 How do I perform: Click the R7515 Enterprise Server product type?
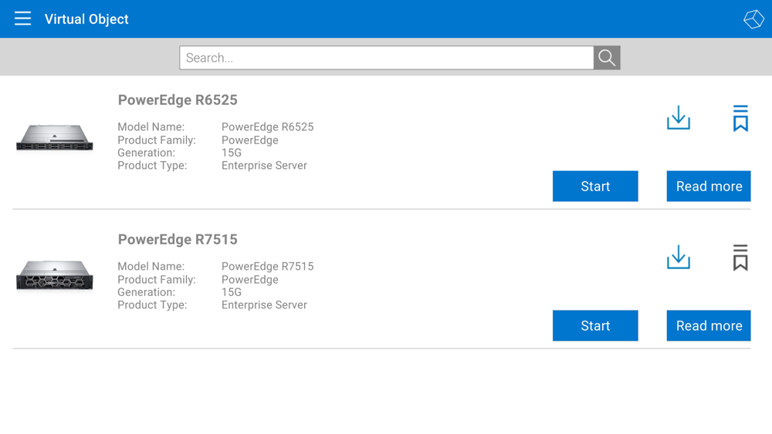pyautogui.click(x=264, y=305)
